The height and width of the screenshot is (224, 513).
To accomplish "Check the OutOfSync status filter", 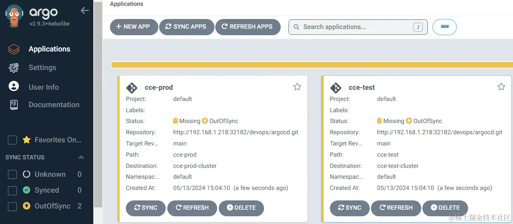I will (12, 206).
